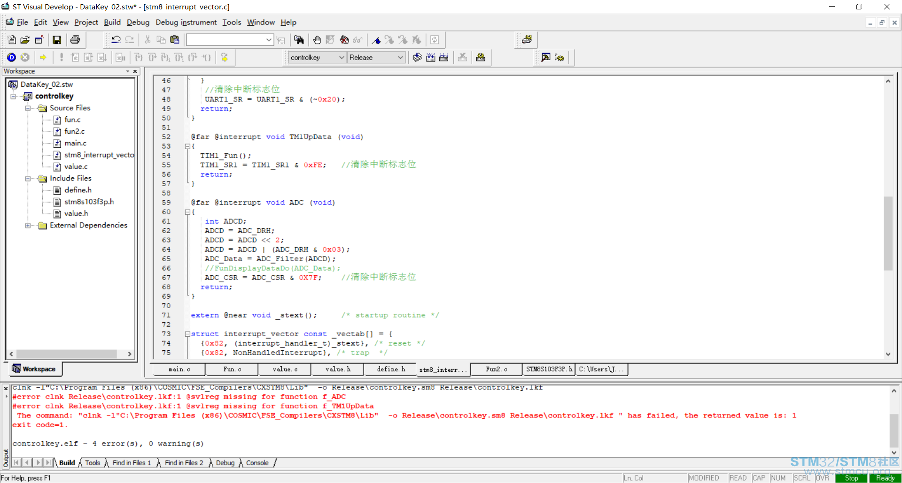Select value.c in the workspace tree
The height and width of the screenshot is (483, 902).
[76, 166]
